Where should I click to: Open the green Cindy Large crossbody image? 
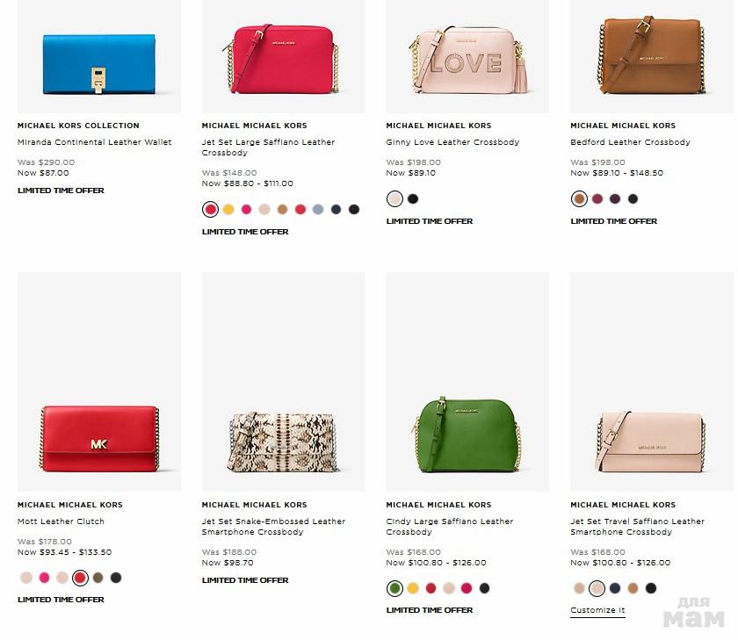point(467,381)
